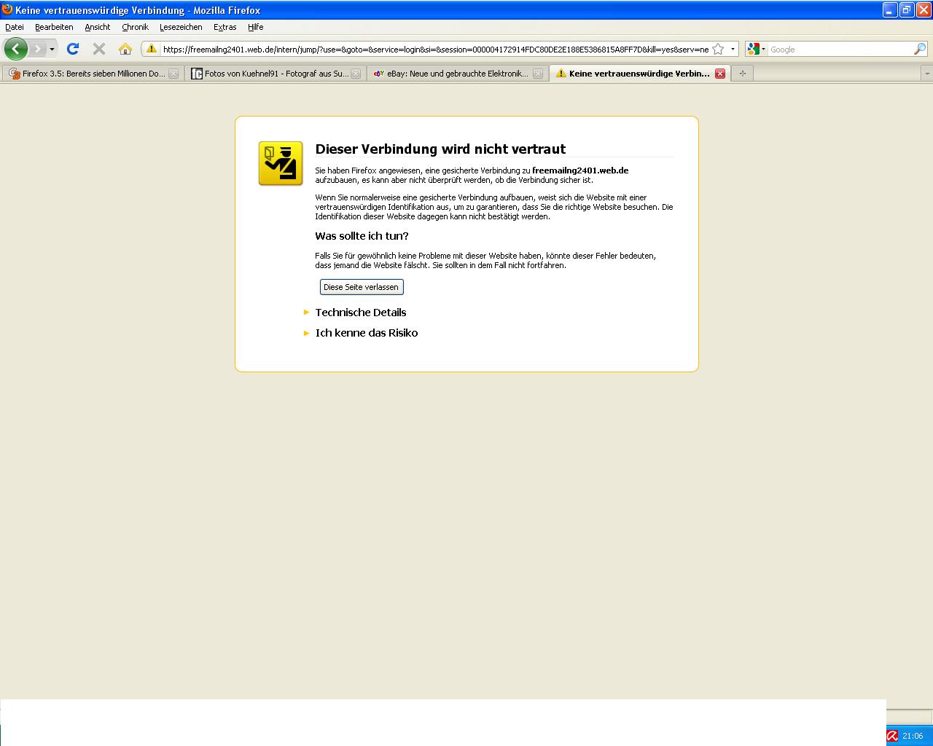Open the Google search engine selector
This screenshot has width=933, height=746.
click(x=757, y=49)
